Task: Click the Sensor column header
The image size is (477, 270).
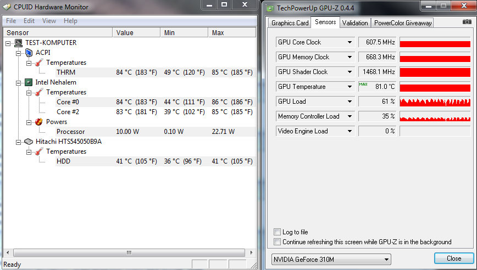Action: click(58, 33)
